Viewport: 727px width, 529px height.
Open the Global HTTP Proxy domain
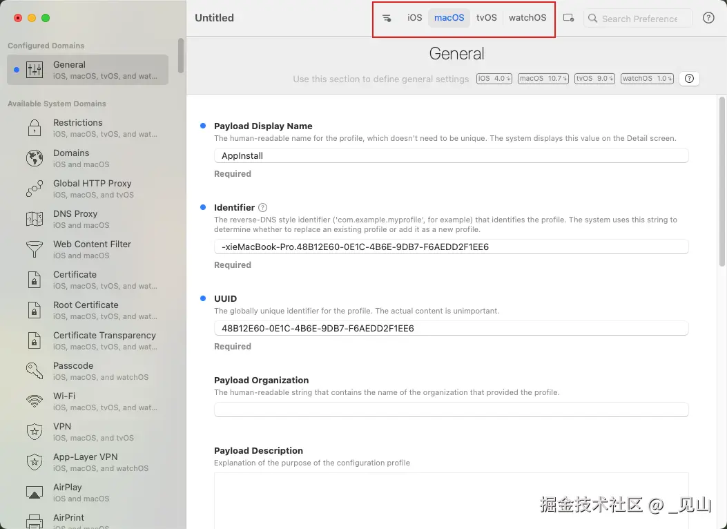click(88, 189)
